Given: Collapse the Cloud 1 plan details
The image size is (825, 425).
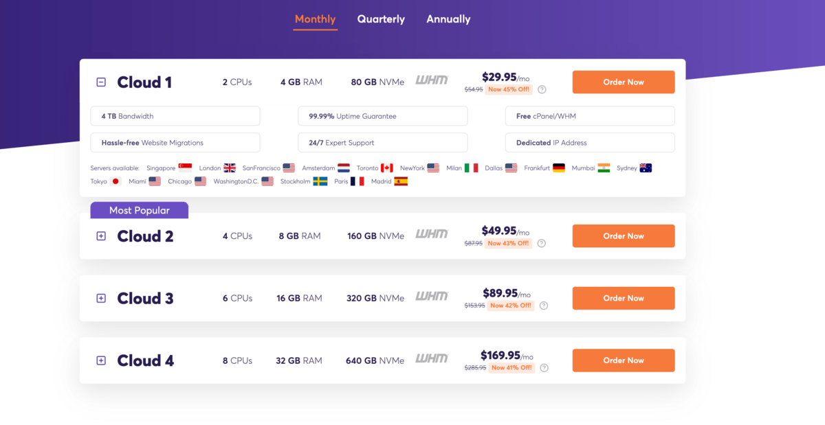Looking at the screenshot, I should (101, 81).
